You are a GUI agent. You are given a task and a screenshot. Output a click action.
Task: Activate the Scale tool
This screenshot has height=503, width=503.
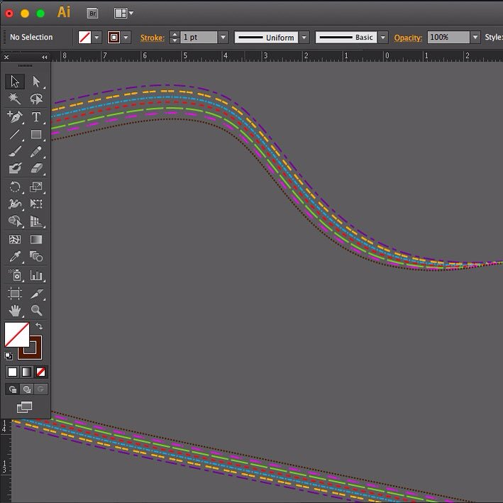coord(36,187)
